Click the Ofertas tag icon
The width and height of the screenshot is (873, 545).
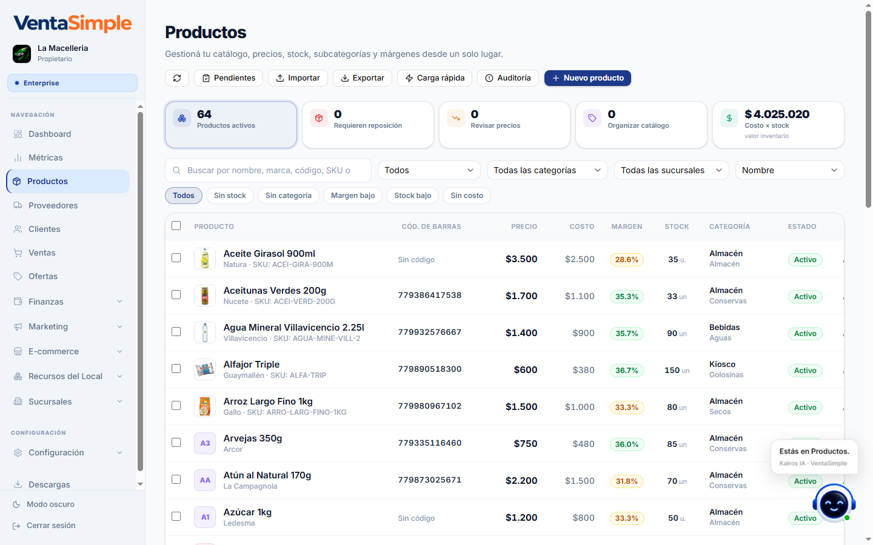pyautogui.click(x=18, y=276)
